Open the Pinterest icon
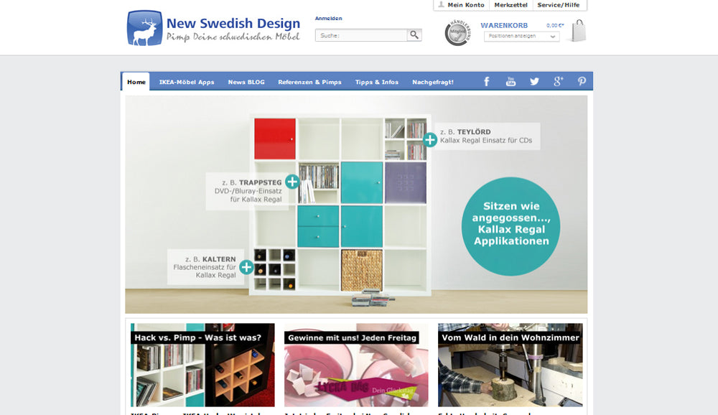This screenshot has width=718, height=415. coord(582,82)
